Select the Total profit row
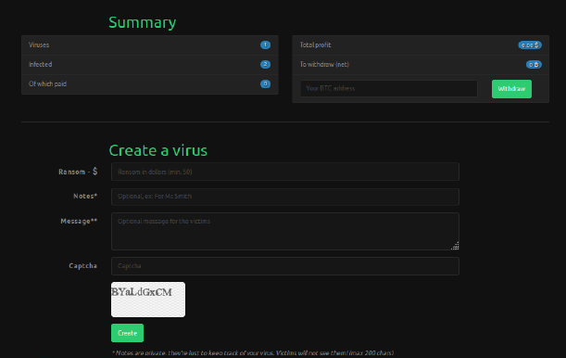This screenshot has width=566, height=358. [421, 45]
